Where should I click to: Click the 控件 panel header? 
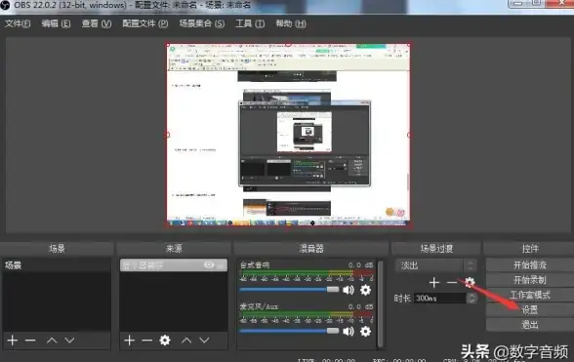pos(530,249)
